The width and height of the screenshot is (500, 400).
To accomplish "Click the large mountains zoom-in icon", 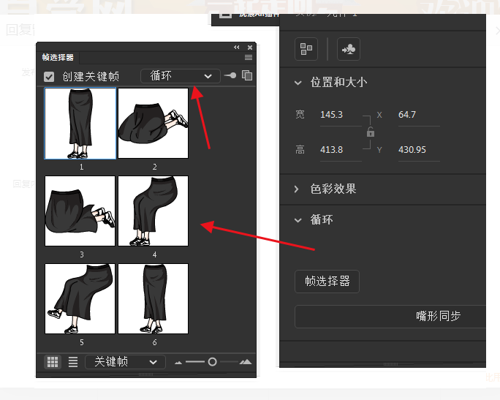I will point(245,361).
